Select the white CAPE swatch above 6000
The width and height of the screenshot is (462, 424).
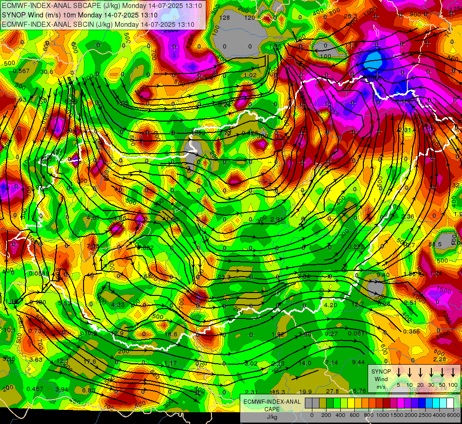pos(450,403)
